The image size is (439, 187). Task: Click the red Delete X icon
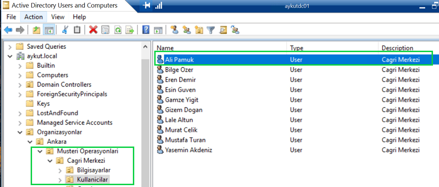pyautogui.click(x=93, y=30)
